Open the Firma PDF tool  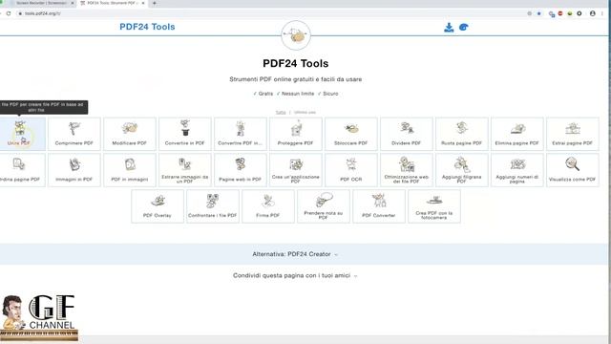tap(268, 206)
